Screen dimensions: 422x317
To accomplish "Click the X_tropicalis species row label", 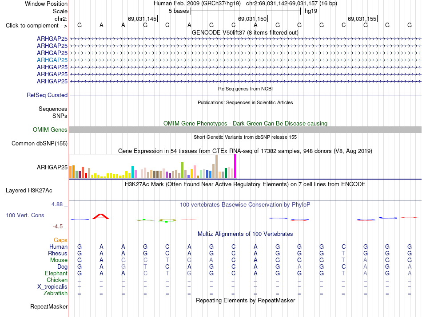I will 52,287.
